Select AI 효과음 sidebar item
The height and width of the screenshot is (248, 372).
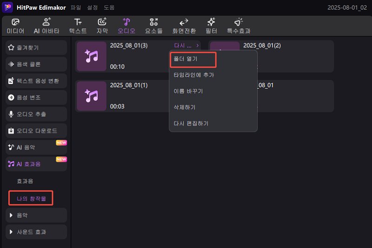point(36,164)
